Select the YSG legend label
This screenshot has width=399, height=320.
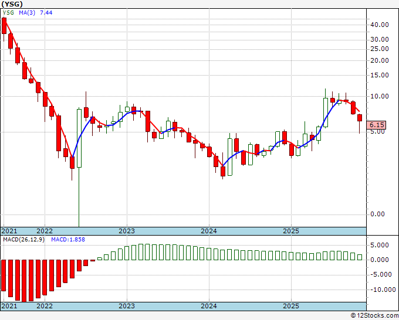click(x=8, y=13)
